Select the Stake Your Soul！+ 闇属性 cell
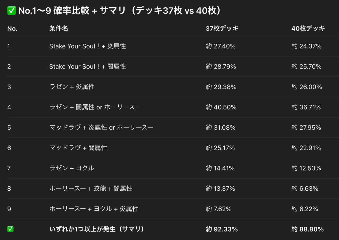339x240 pixels. click(x=88, y=67)
